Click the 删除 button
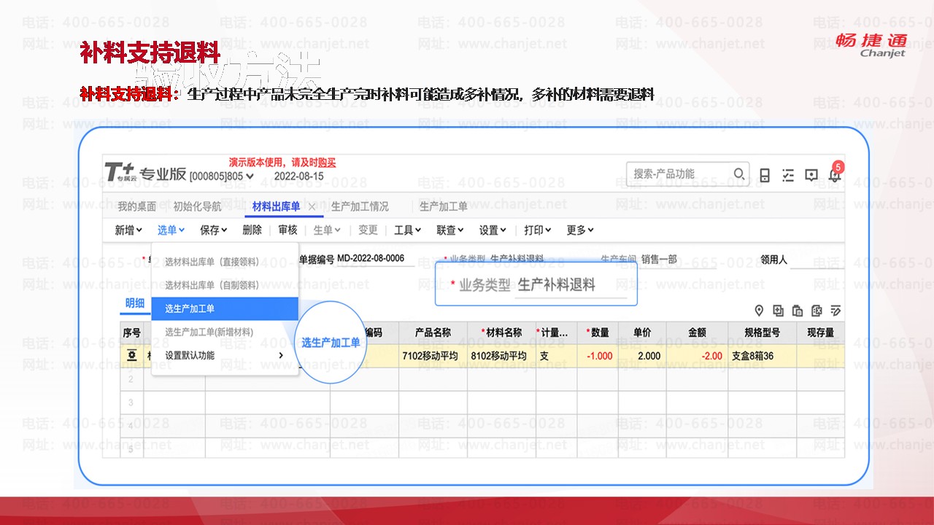The height and width of the screenshot is (525, 934). click(x=252, y=230)
